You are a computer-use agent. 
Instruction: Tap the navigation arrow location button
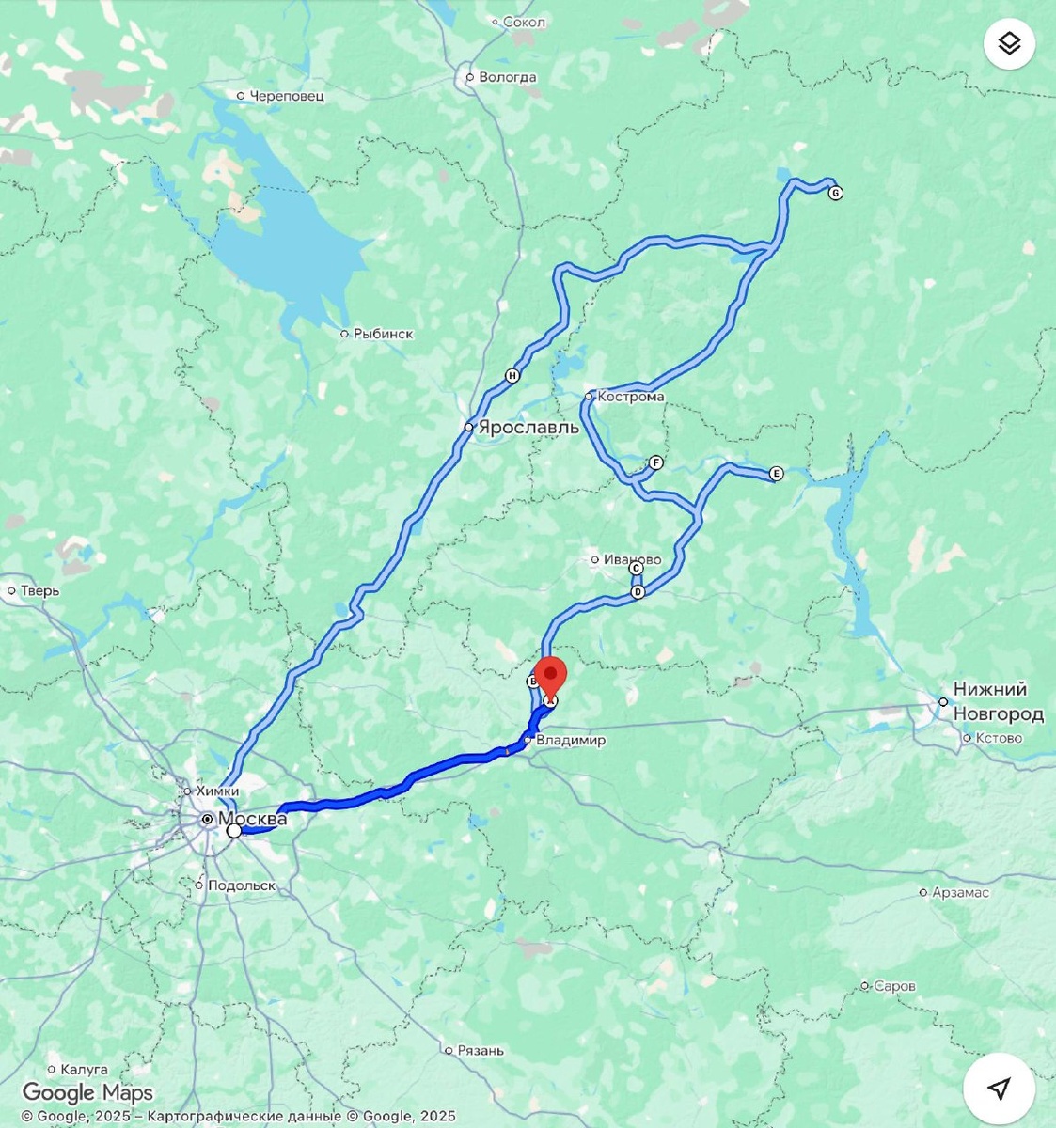999,1088
